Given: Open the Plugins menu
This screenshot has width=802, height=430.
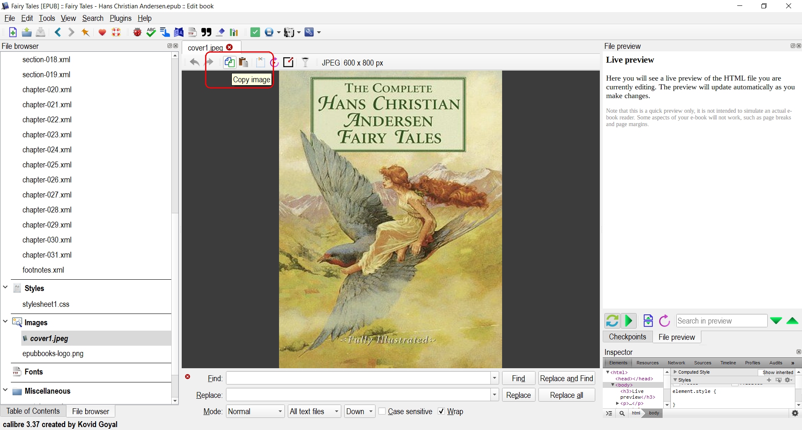Looking at the screenshot, I should pyautogui.click(x=120, y=18).
